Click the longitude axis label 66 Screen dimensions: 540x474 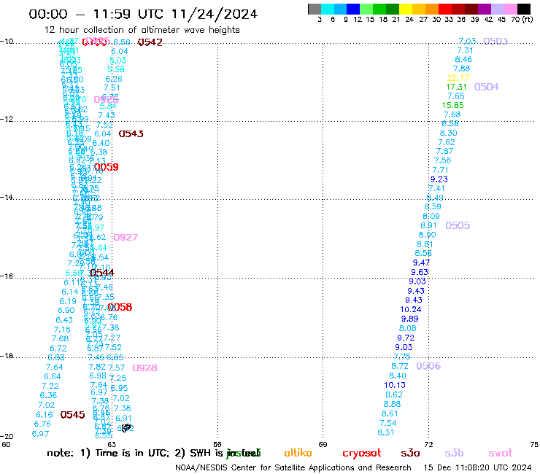pos(217,444)
